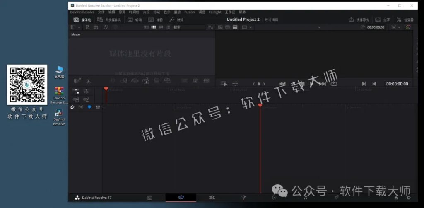The image size is (424, 208).
Task: Open the Fairlight menu
Action: [215, 12]
